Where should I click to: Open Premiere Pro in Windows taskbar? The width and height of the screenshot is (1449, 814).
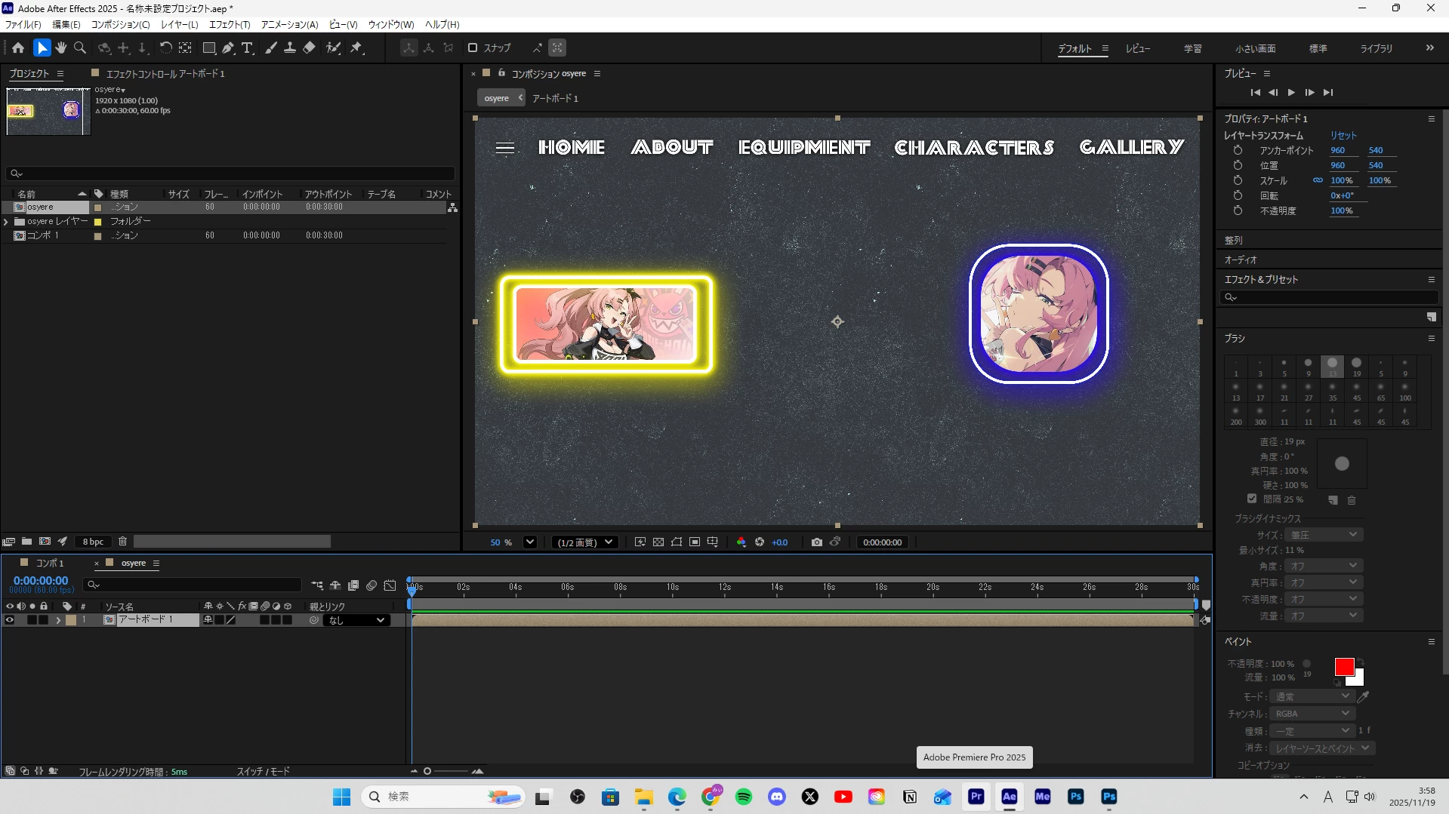tap(976, 797)
